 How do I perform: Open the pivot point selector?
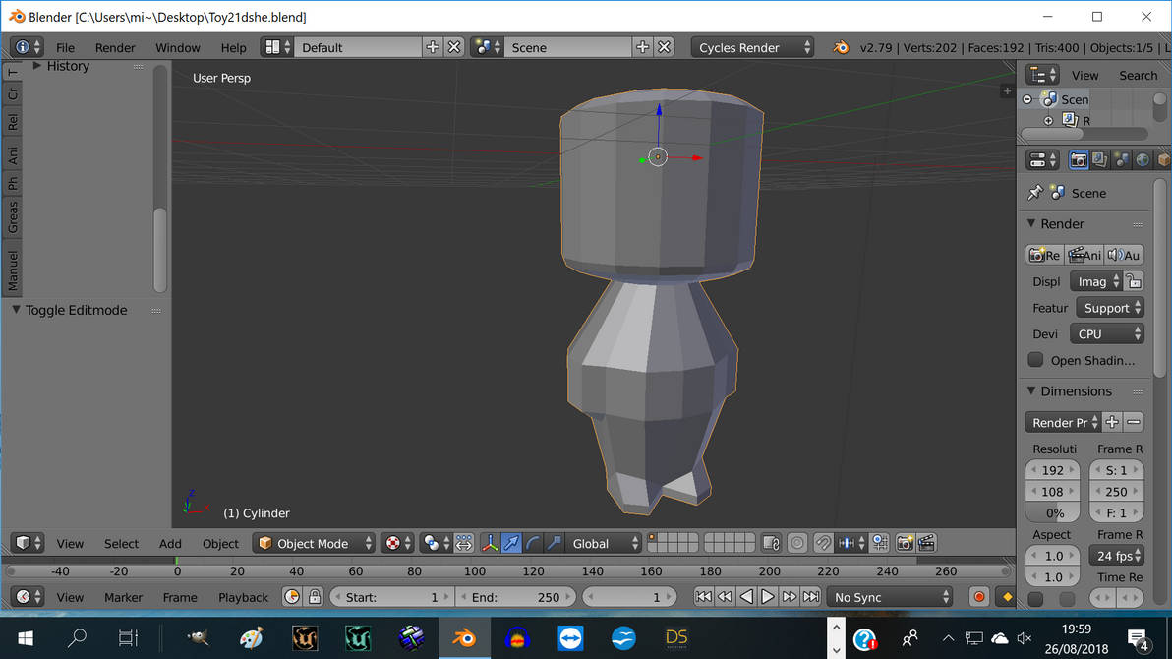[x=436, y=543]
